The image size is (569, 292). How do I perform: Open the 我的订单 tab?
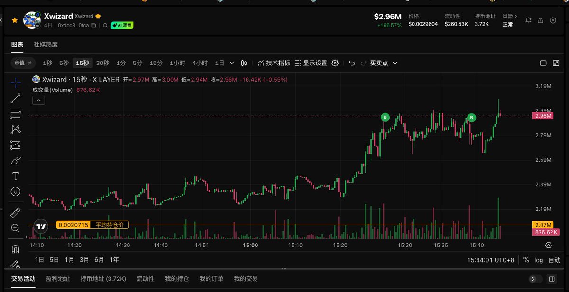tap(211, 279)
